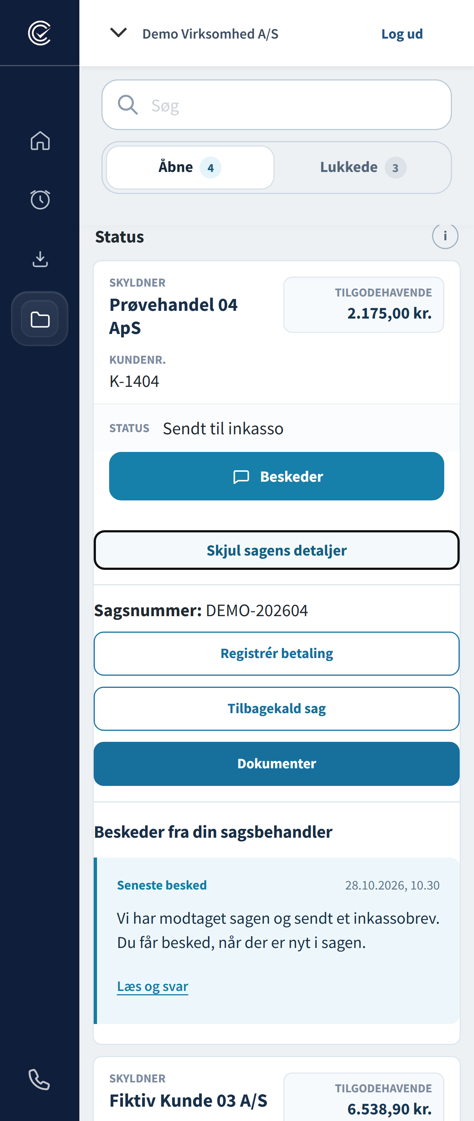Select the folder cases sidebar icon

(40, 319)
